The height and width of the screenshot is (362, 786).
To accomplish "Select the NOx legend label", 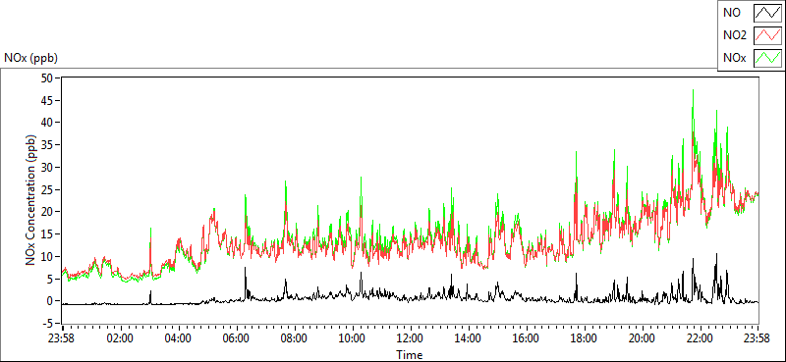I will coord(734,58).
